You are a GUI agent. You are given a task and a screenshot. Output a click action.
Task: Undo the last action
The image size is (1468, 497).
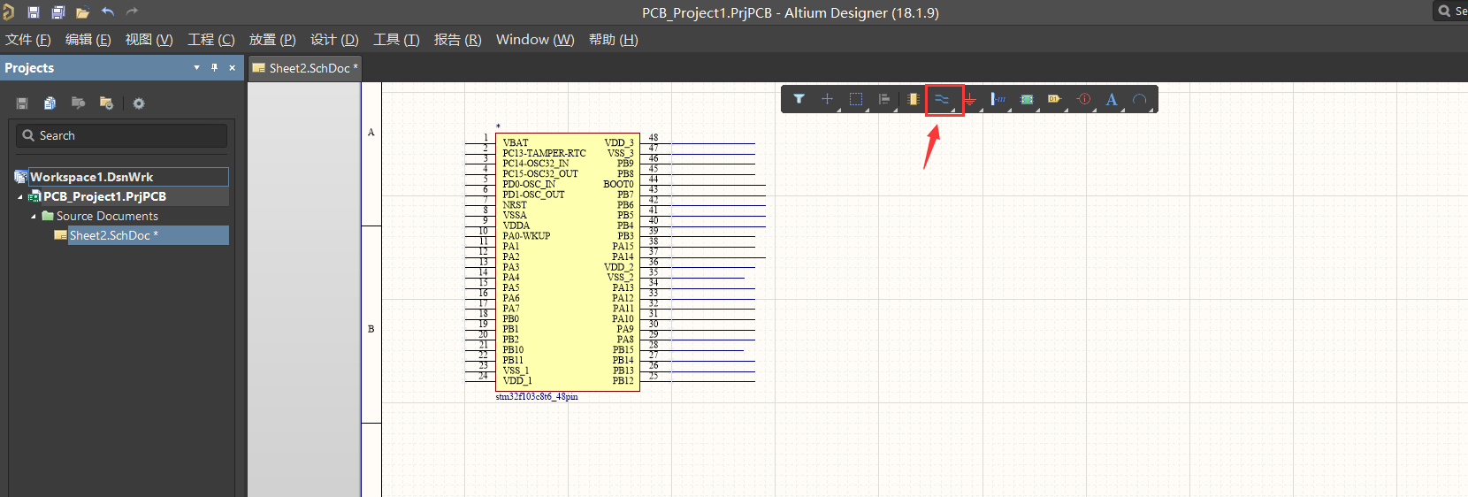(108, 12)
